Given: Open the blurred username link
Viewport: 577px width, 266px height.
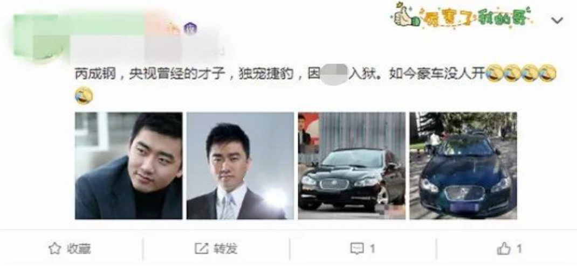Looking at the screenshot, I should 111,26.
